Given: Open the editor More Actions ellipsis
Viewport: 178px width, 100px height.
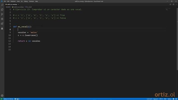Looking at the screenshot, I should [176, 4].
